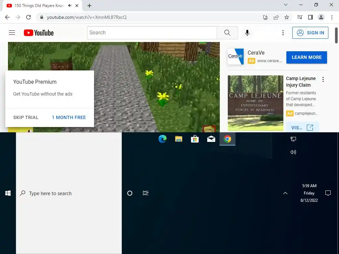Open the Action Center notifications icon

(x=328, y=193)
